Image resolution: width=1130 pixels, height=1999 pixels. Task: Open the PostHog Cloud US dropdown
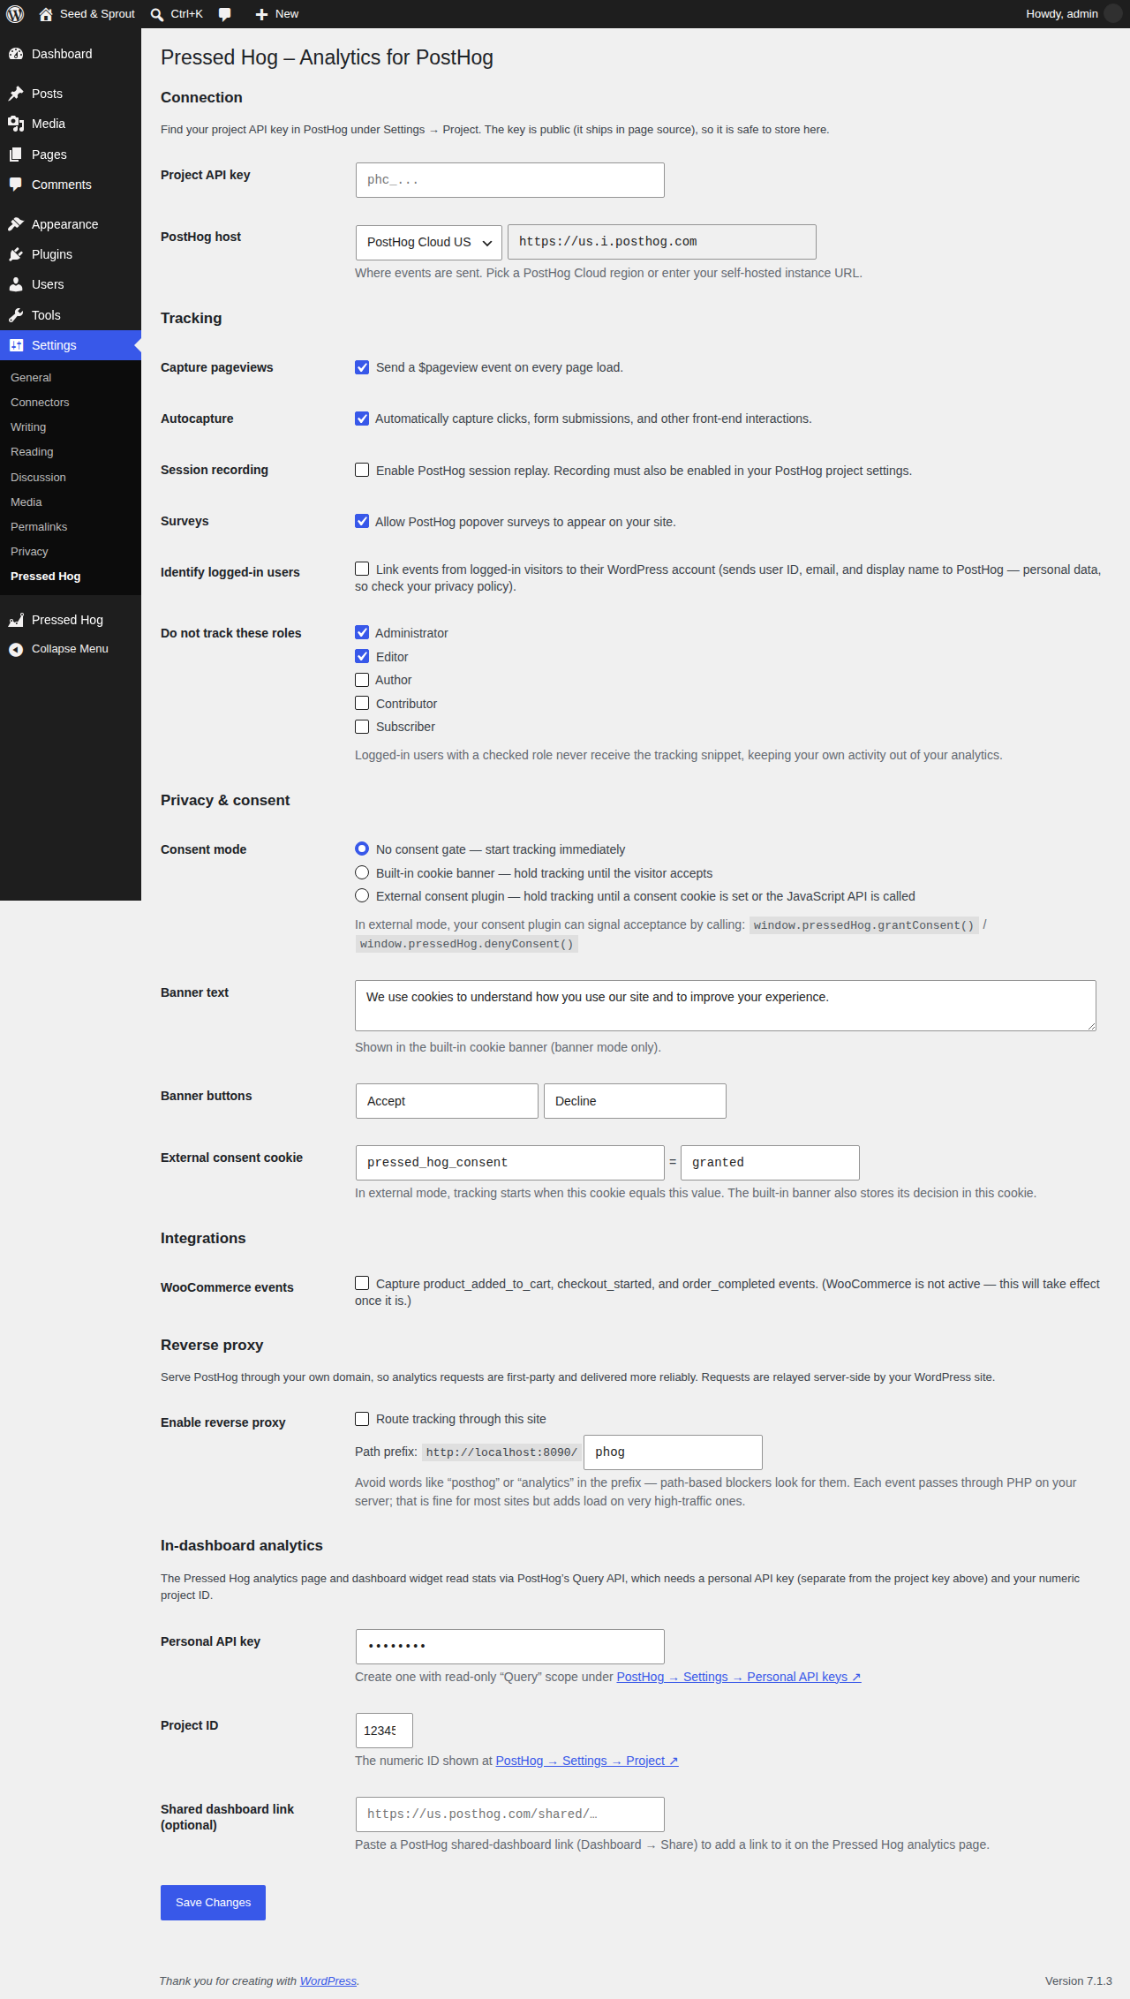click(x=429, y=243)
